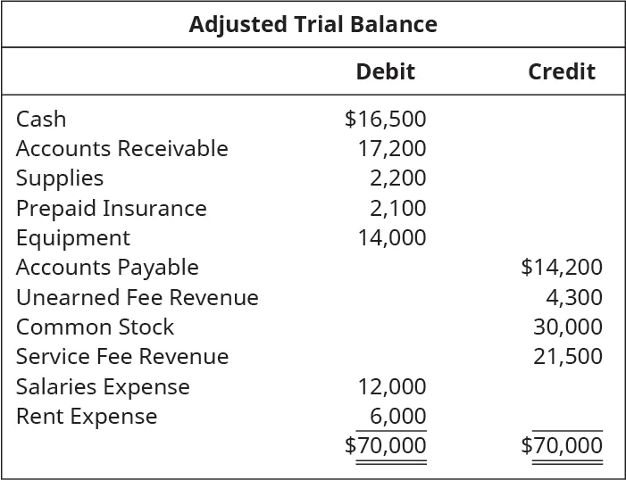Click the Supplies account label
Image resolution: width=626 pixels, height=480 pixels.
point(60,178)
